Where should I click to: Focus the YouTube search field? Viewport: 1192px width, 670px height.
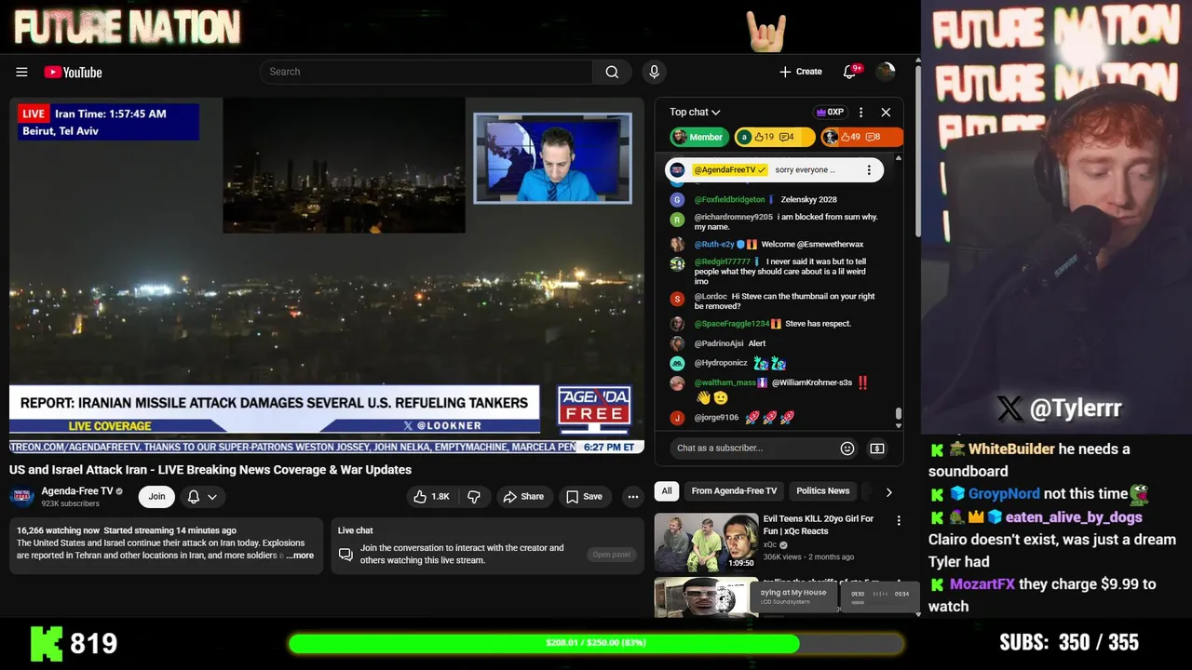click(427, 72)
